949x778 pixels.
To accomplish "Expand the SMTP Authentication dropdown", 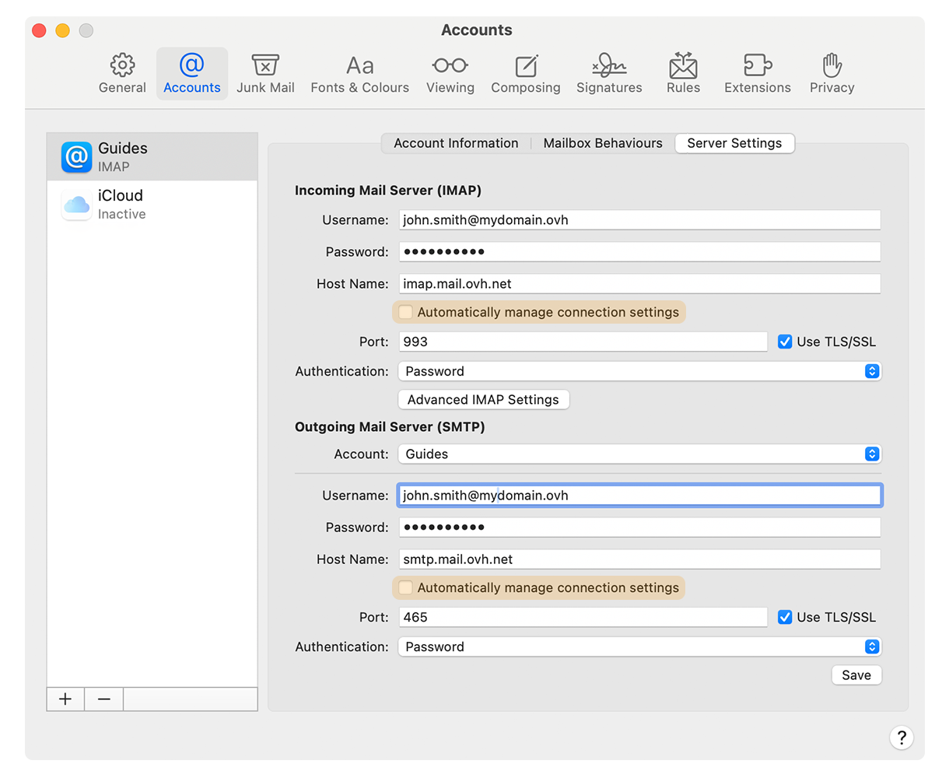I will (874, 647).
